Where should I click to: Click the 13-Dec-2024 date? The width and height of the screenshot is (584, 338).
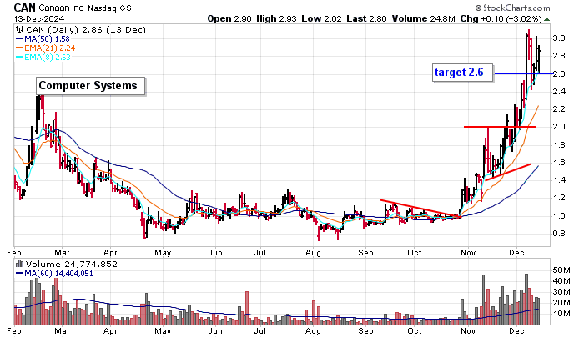[39, 18]
